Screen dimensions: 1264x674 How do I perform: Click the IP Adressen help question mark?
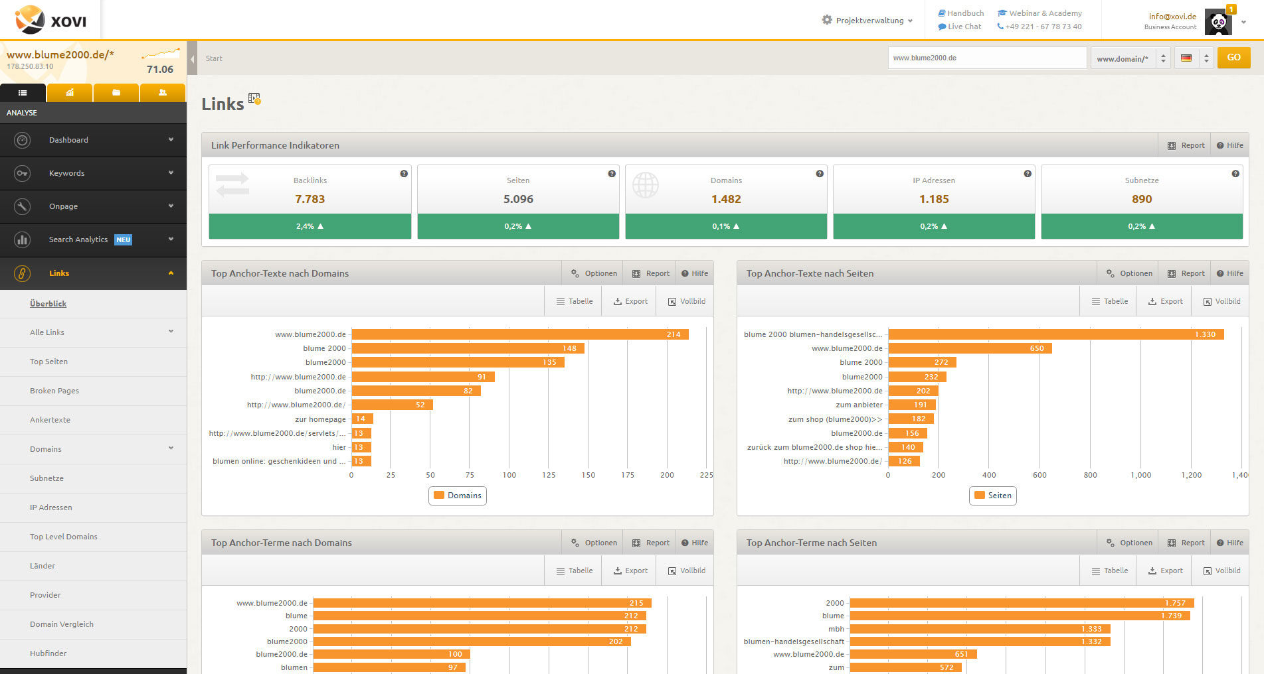click(x=1028, y=174)
